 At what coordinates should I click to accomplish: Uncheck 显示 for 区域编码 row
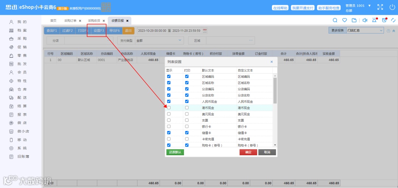coord(169,76)
